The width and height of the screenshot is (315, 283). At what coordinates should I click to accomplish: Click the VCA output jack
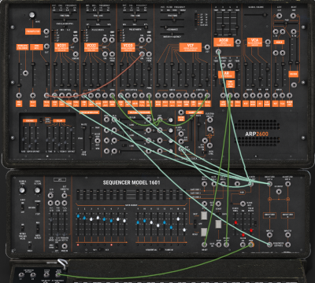tap(268, 42)
